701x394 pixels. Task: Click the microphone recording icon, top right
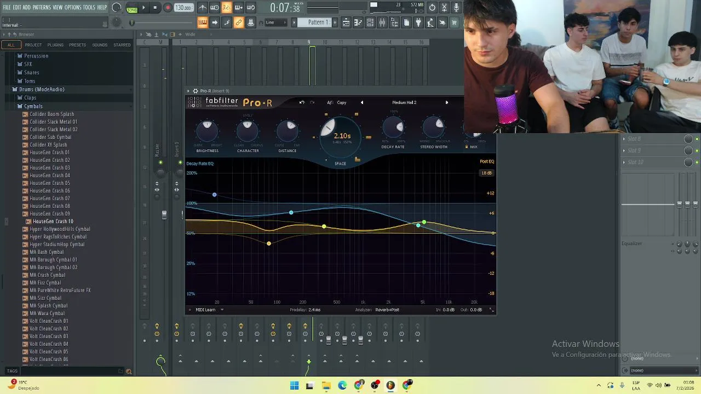tap(456, 8)
